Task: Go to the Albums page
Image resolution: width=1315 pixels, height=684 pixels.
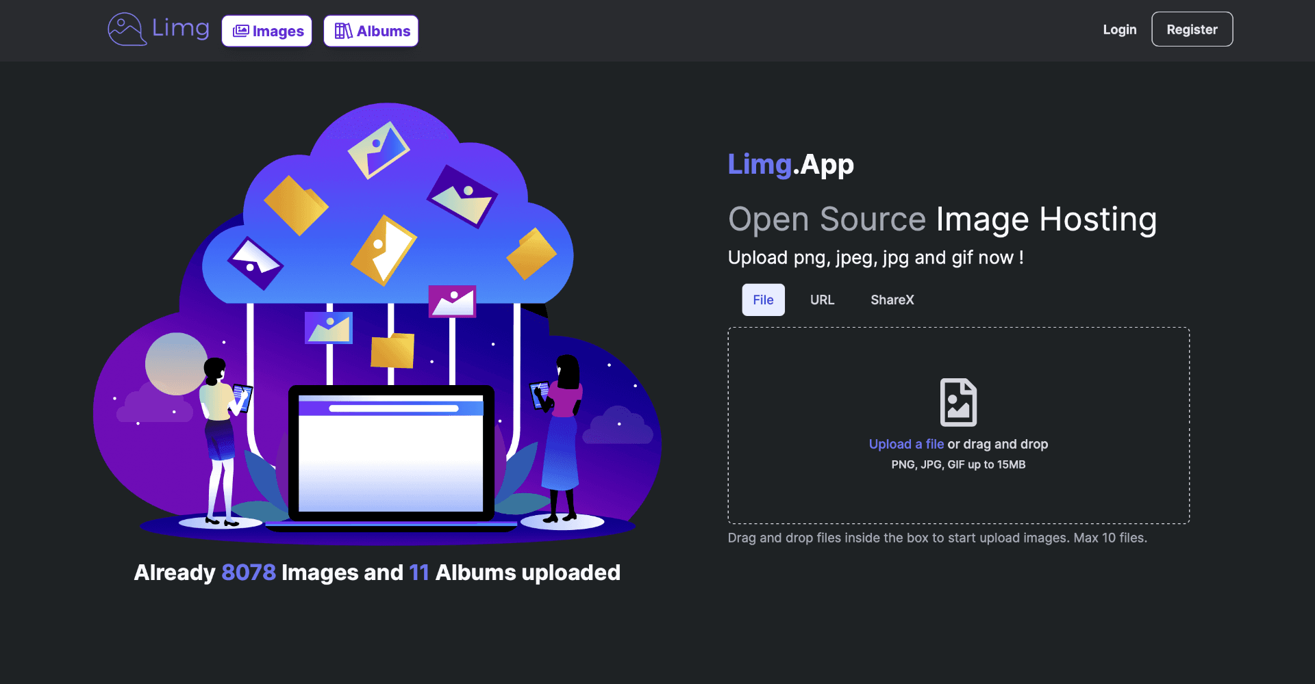Action: (x=371, y=31)
